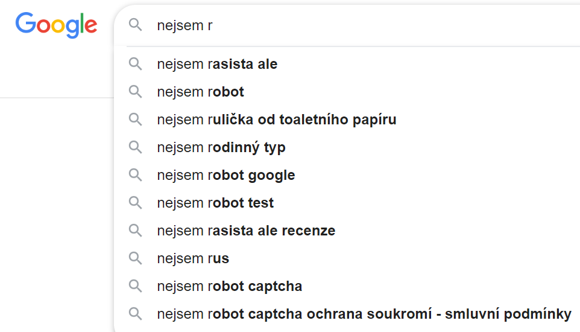Pick "nejsem rasista ale recenze" suggestion
This screenshot has width=580, height=332.
pyautogui.click(x=246, y=231)
